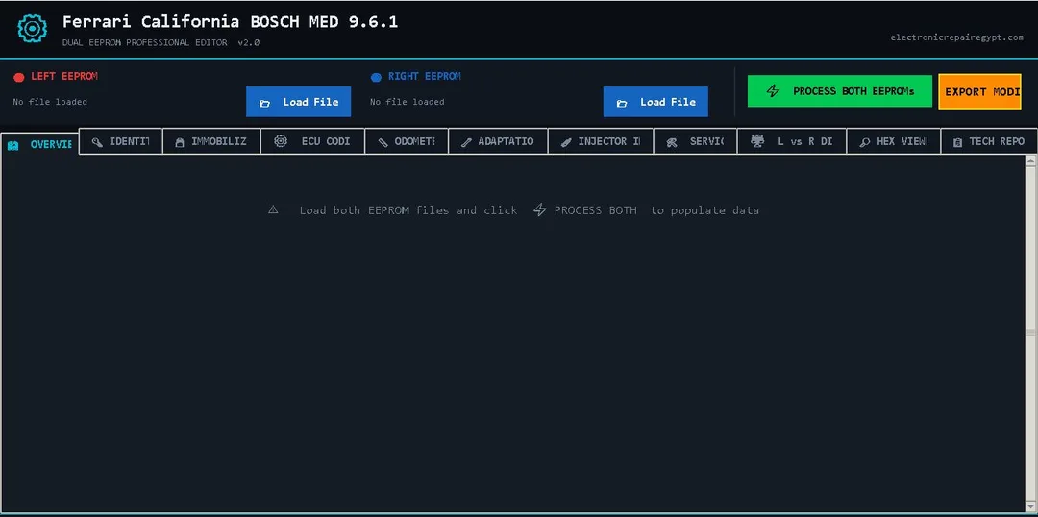Load a file for the LEFT EEPROM
1038x517 pixels.
coord(299,102)
